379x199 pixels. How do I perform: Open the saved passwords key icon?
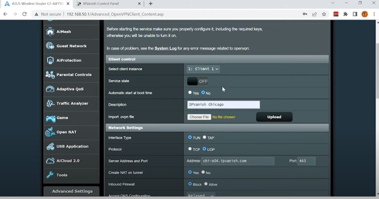coord(305,14)
